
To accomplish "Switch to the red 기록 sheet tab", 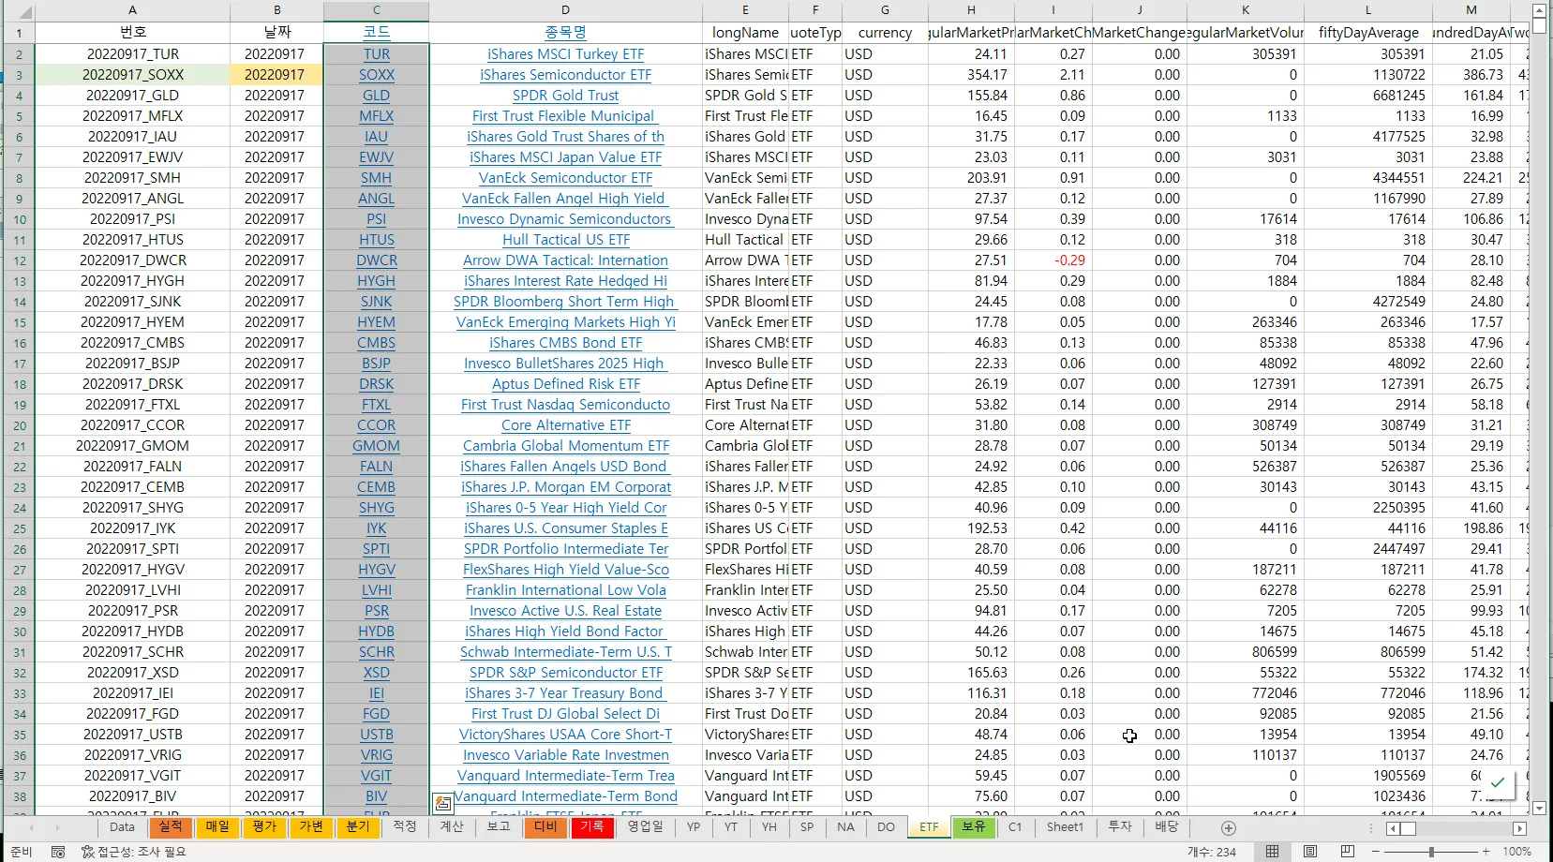I will click(x=592, y=827).
